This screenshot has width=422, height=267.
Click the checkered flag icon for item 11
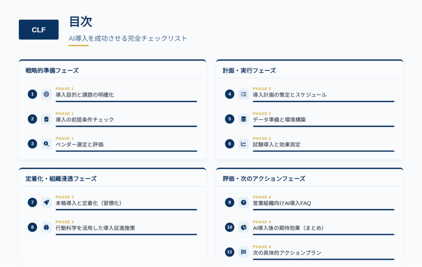(x=244, y=252)
